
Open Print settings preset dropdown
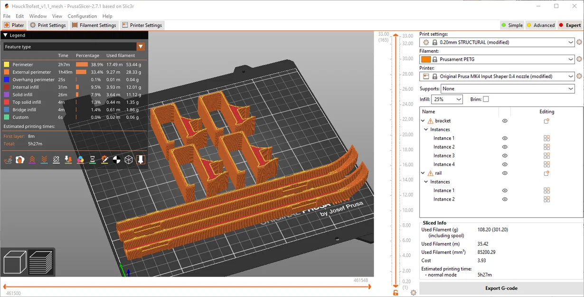497,42
